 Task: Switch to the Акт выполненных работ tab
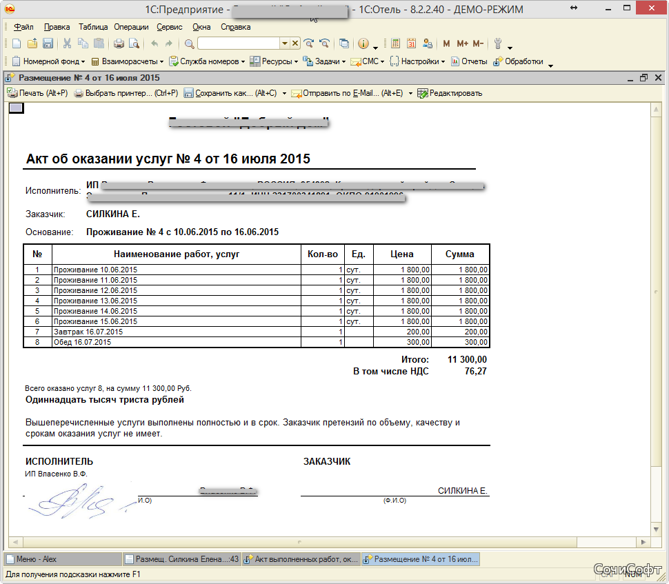point(301,558)
